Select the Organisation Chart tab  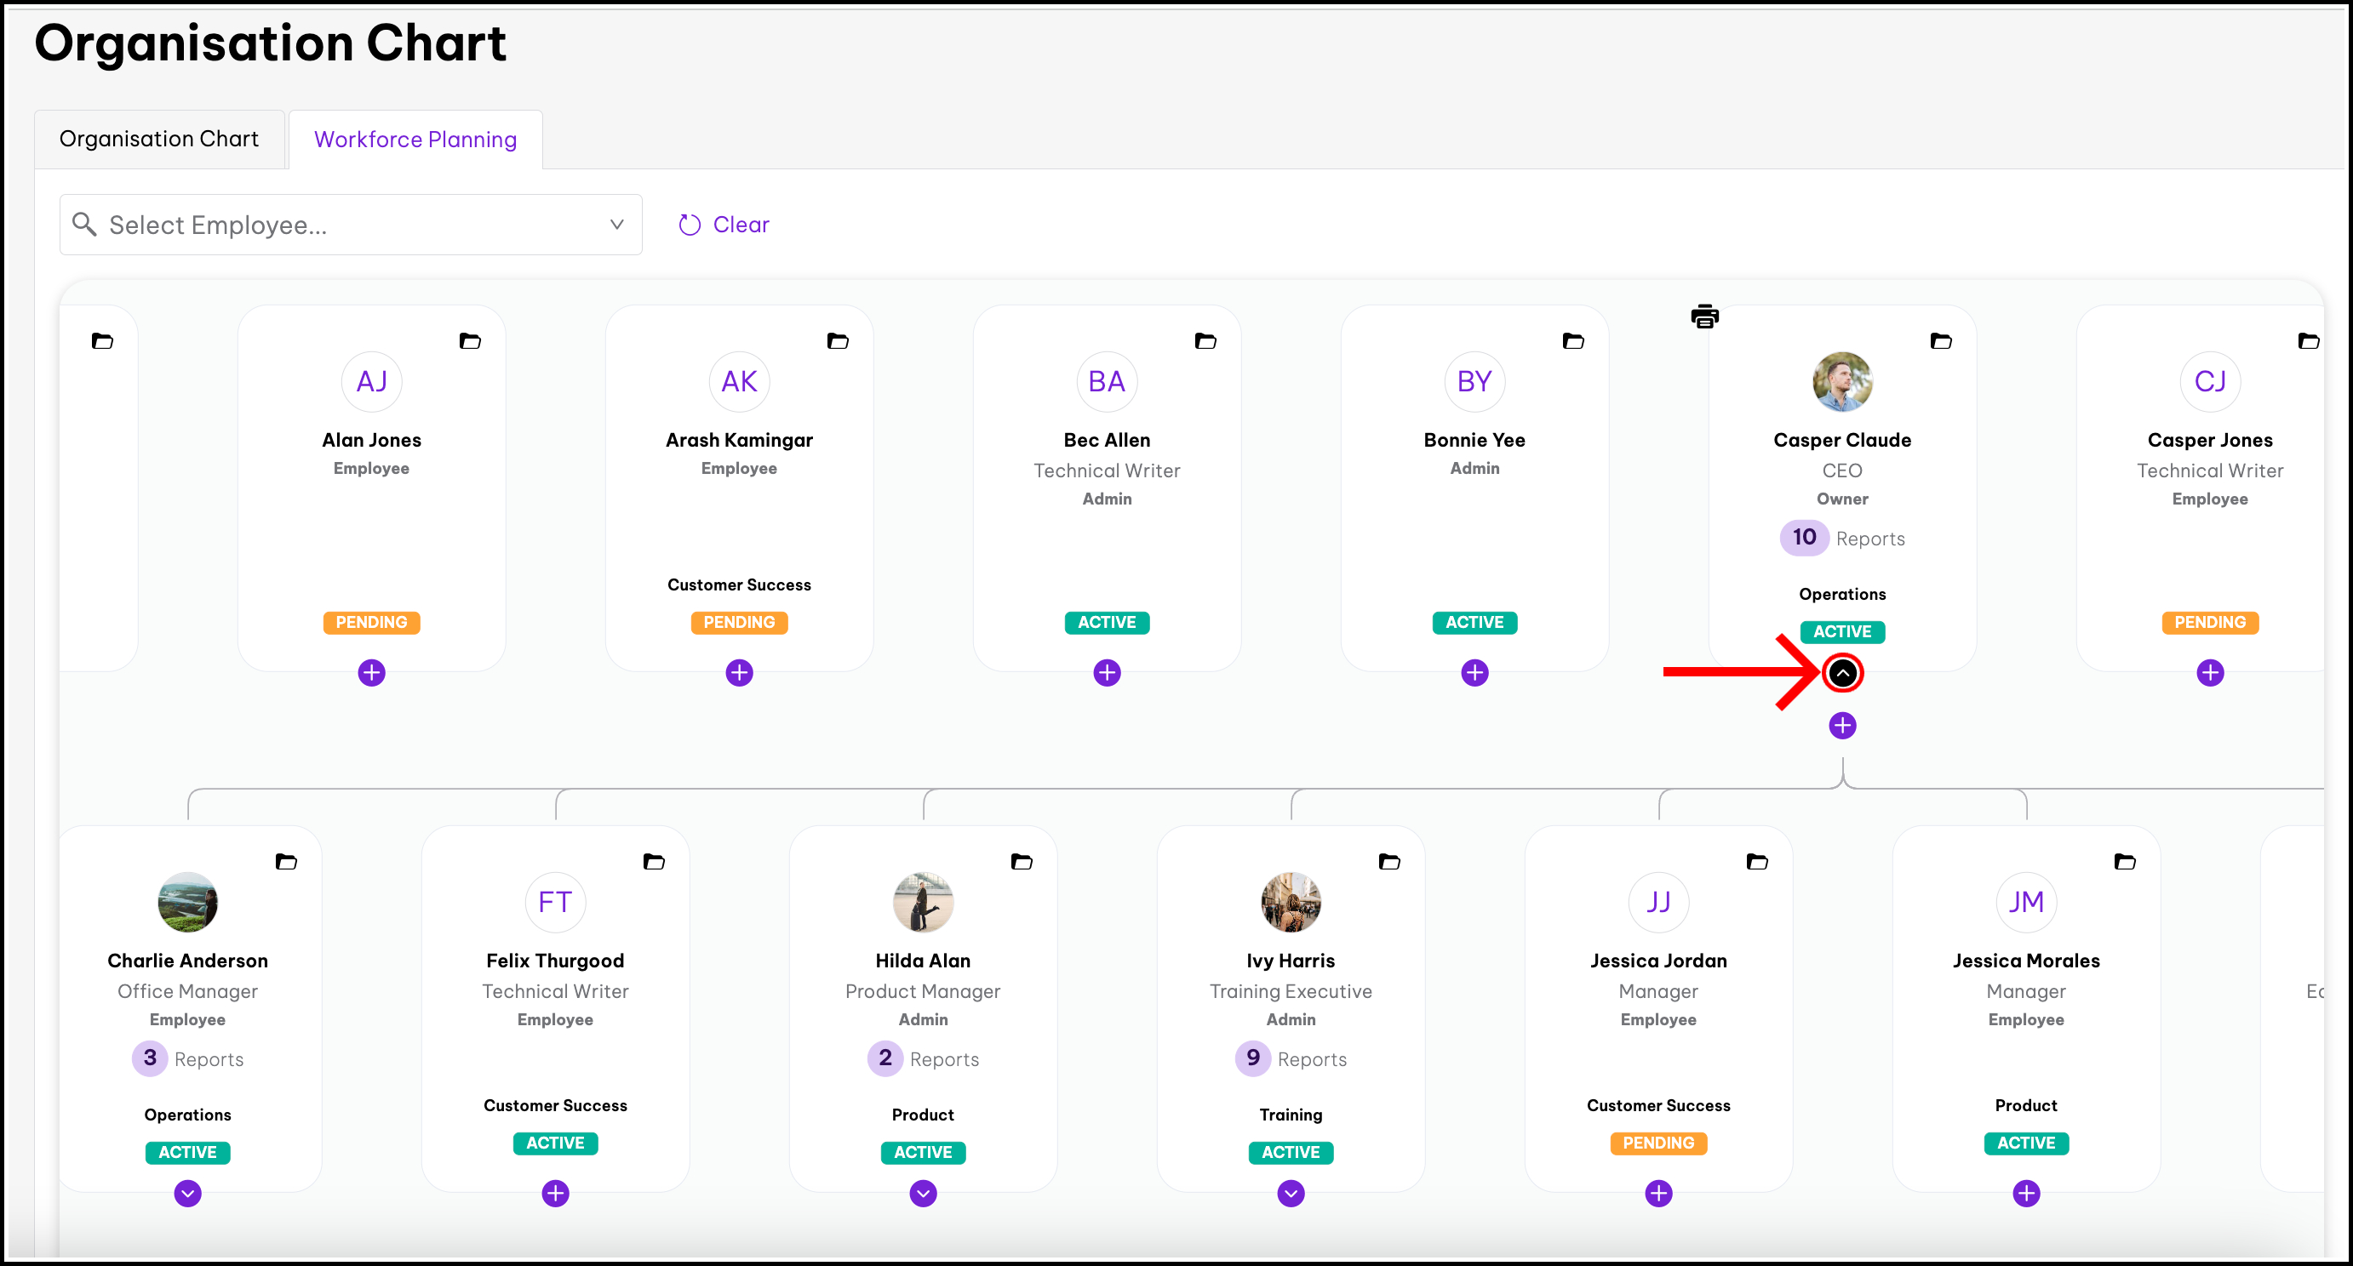[159, 139]
